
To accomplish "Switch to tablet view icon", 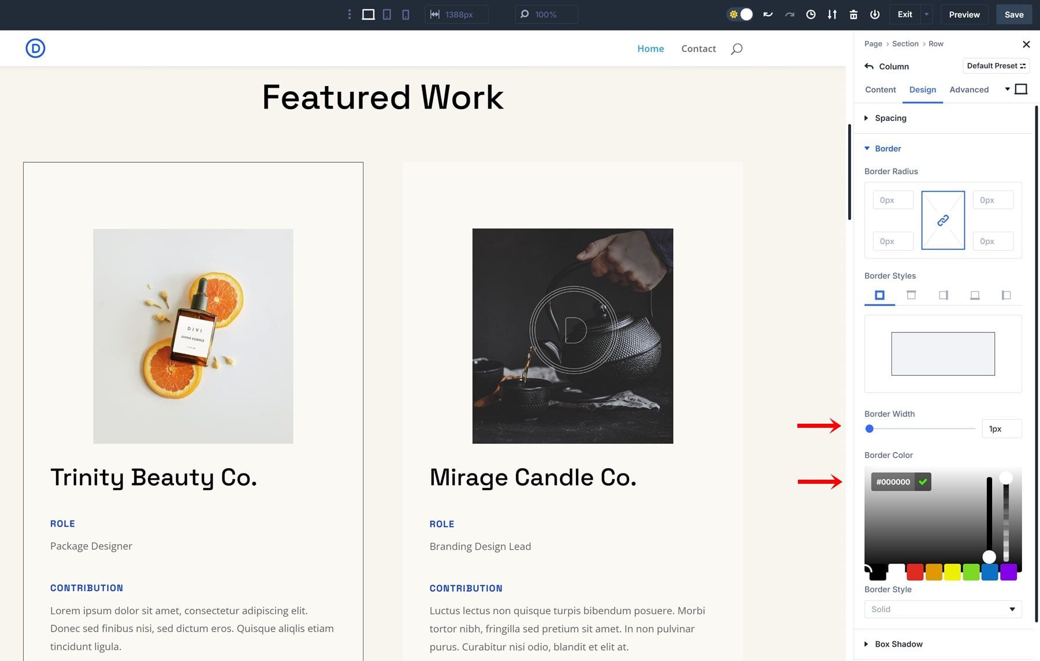I will pyautogui.click(x=387, y=14).
